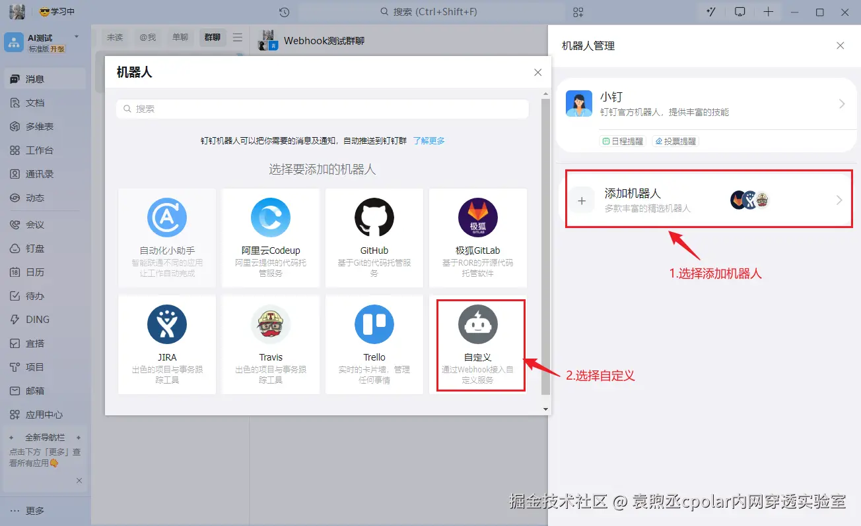The image size is (861, 526).
Task: Expand the AI测试 organization dropdown
Action: tap(77, 36)
